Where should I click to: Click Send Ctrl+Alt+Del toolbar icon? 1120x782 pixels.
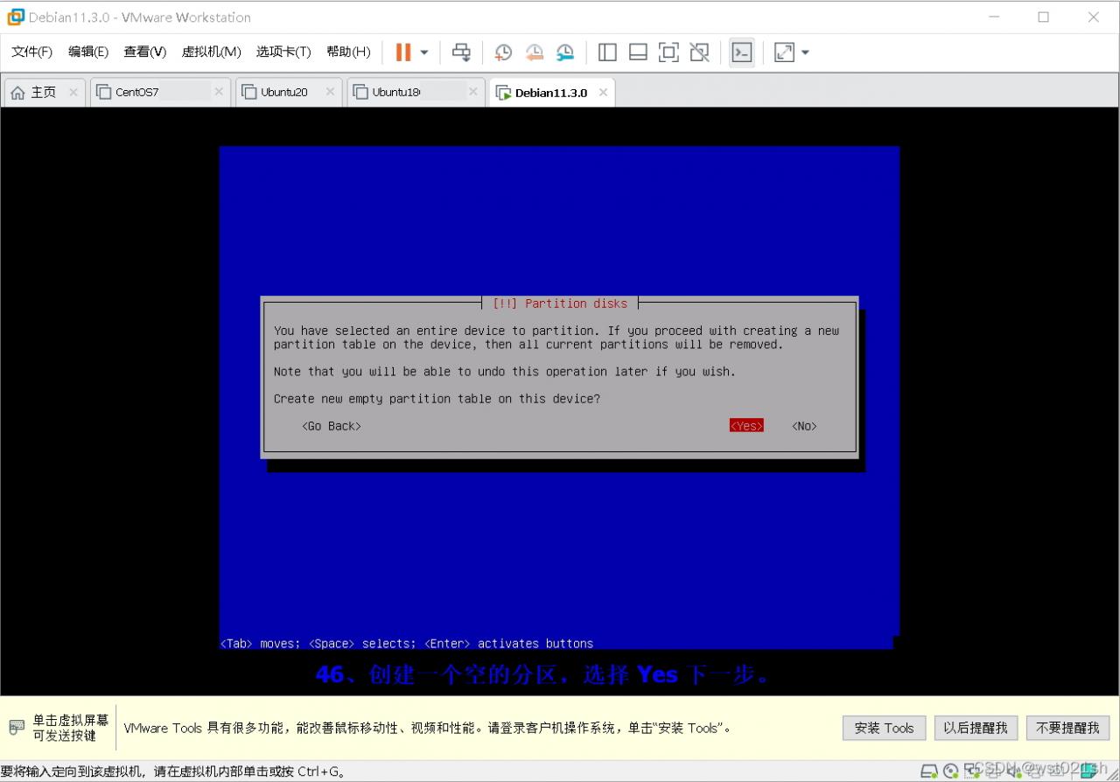461,52
